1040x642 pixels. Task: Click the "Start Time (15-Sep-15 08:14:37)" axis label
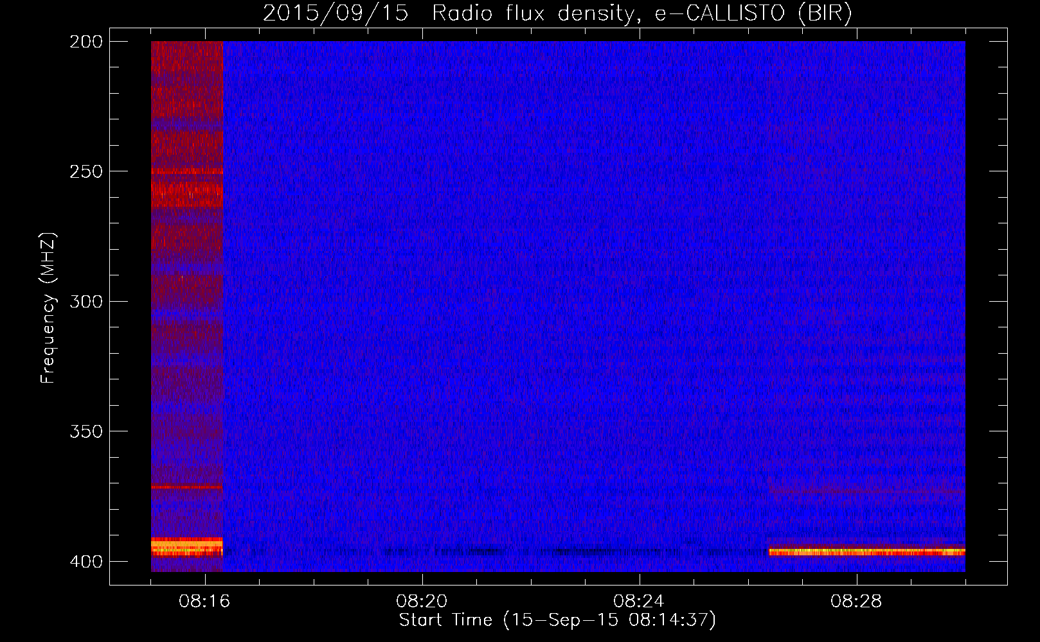pos(557,620)
